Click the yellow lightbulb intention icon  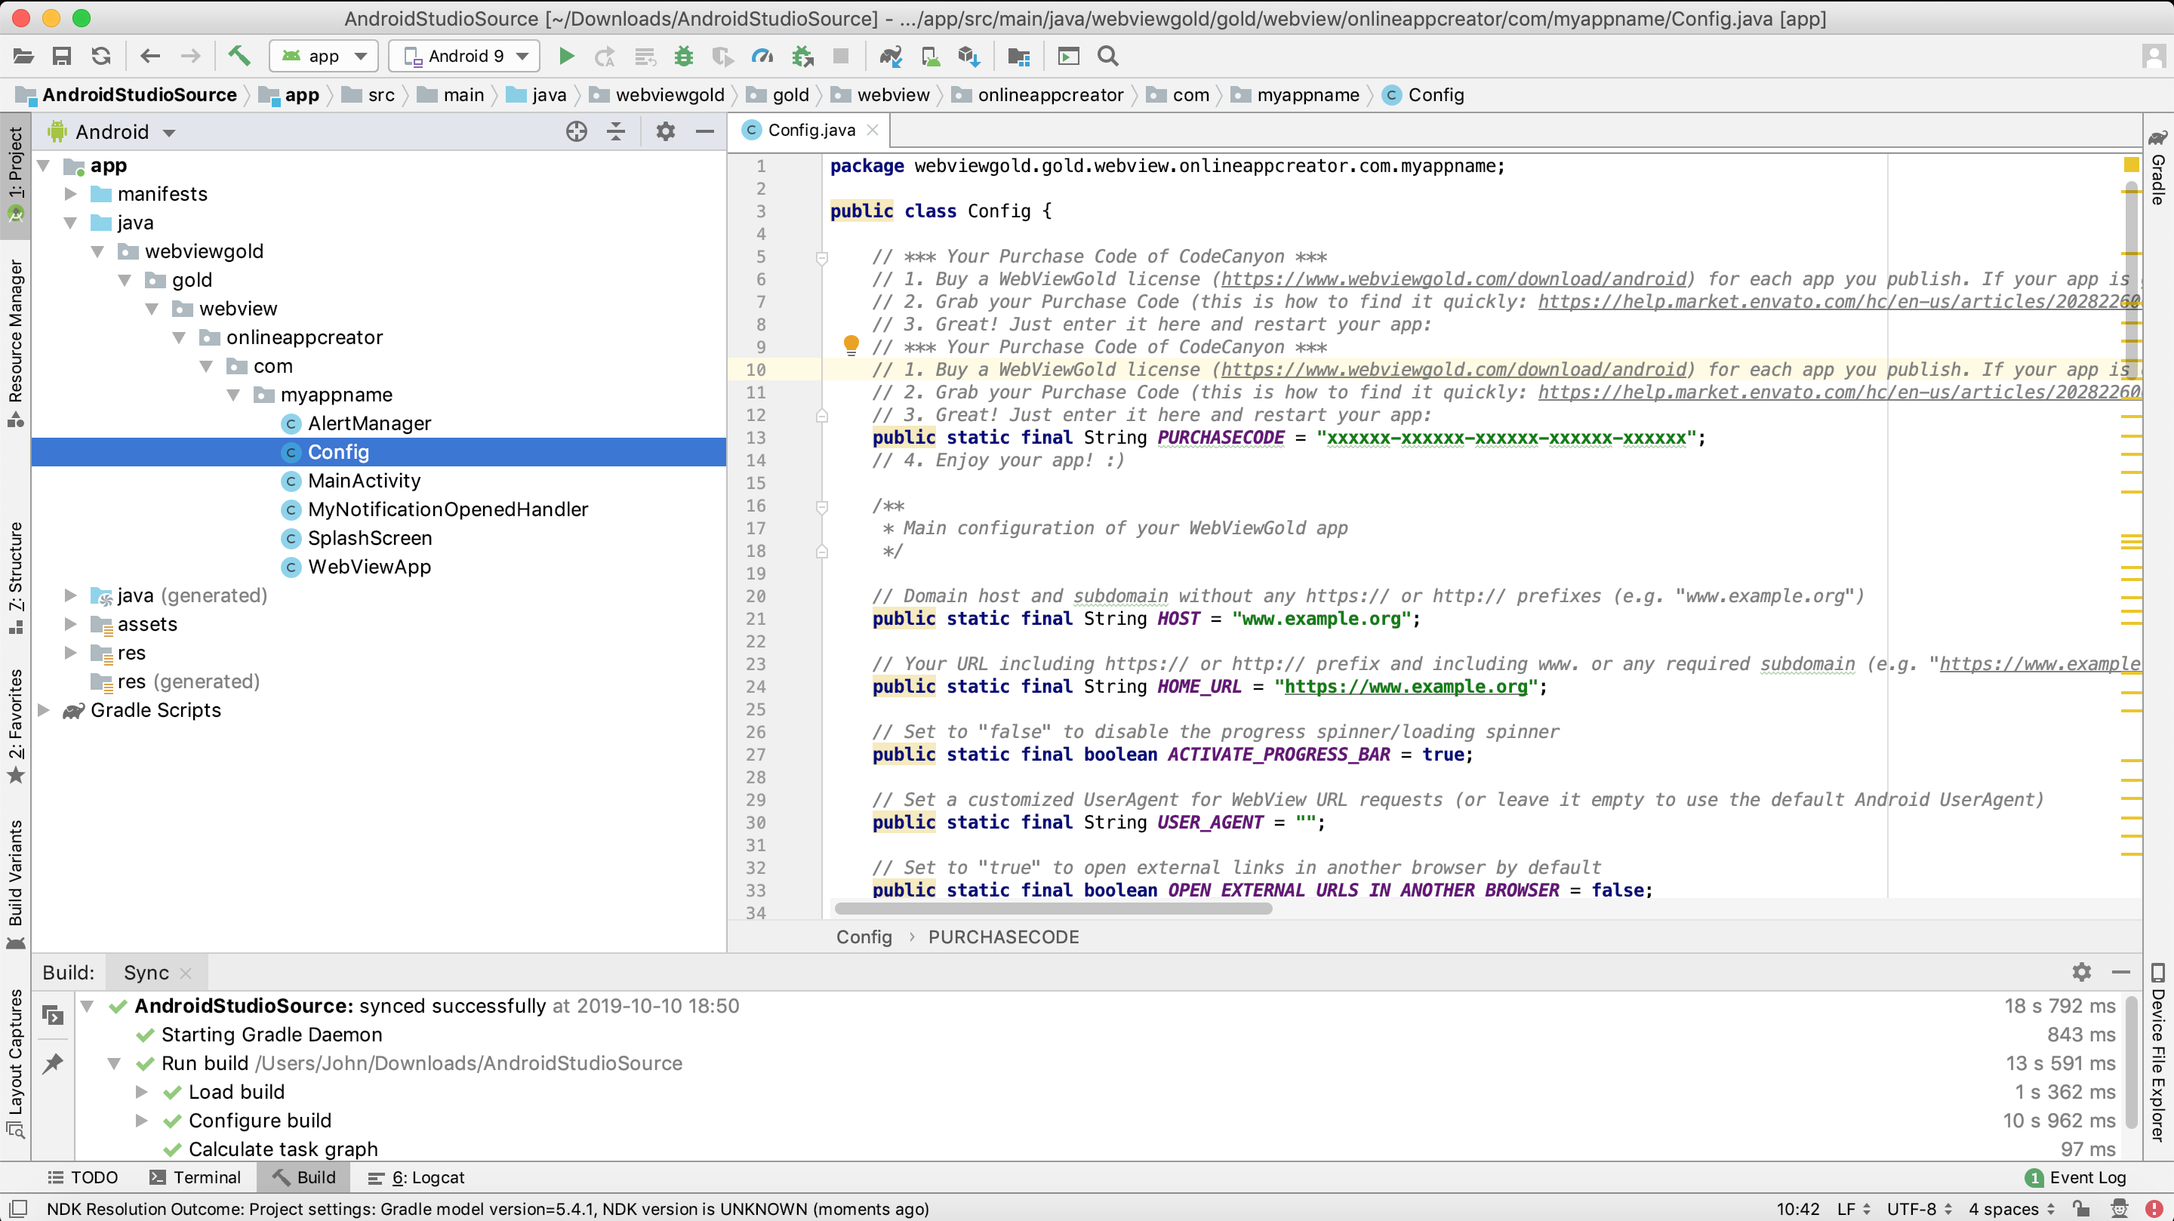[851, 344]
